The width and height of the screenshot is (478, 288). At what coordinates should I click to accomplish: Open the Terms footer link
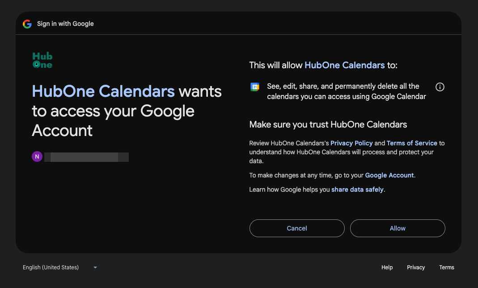446,267
